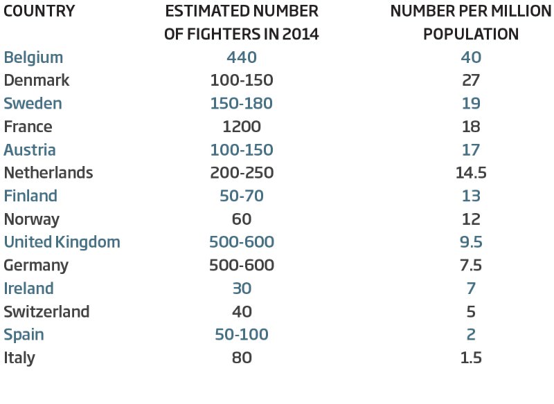
Task: Select Norway in the country list
Action: 32,219
